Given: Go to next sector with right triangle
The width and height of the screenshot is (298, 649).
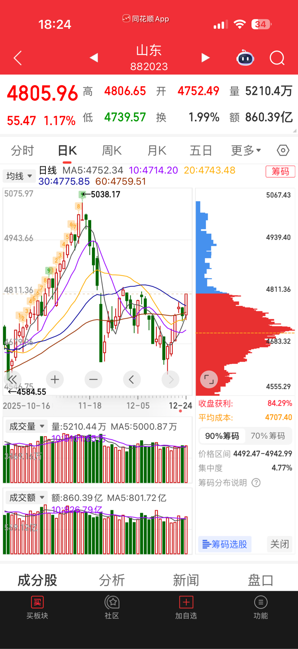Looking at the screenshot, I should click(205, 58).
